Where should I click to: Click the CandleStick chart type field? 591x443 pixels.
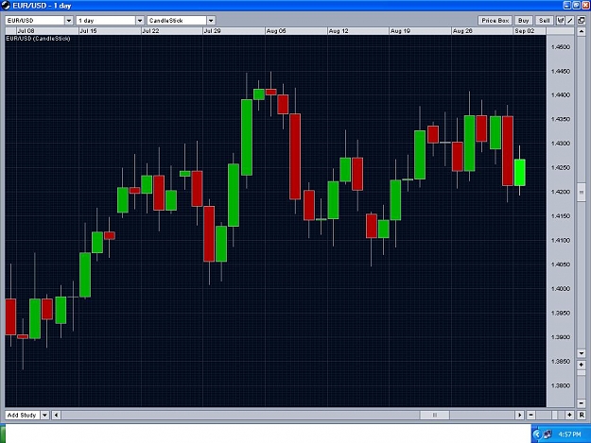(x=177, y=21)
